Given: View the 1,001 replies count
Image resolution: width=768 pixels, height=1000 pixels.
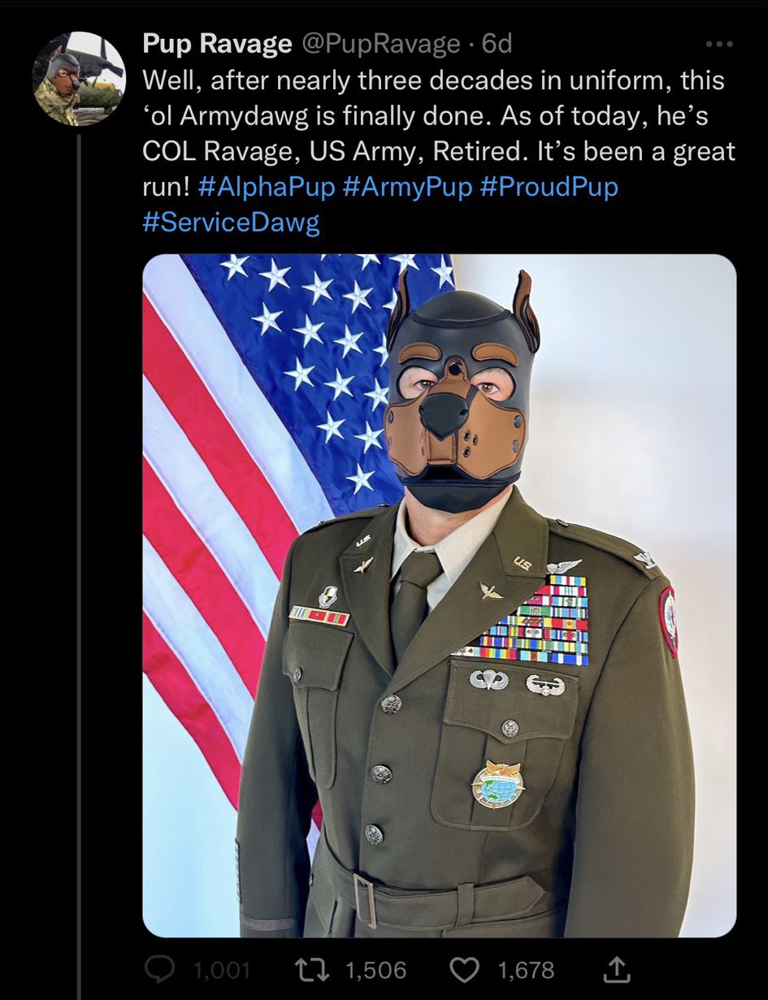Looking at the screenshot, I should (x=222, y=969).
